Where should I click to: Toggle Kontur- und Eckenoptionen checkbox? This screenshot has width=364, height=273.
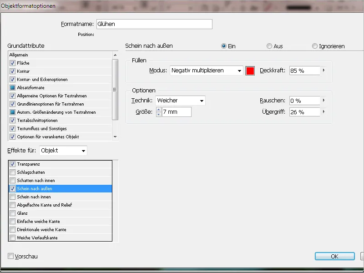coord(13,79)
